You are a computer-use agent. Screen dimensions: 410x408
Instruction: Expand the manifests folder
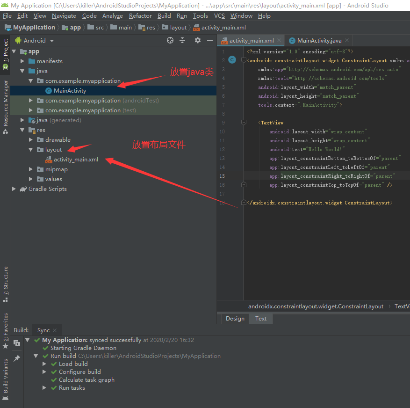pyautogui.click(x=22, y=61)
